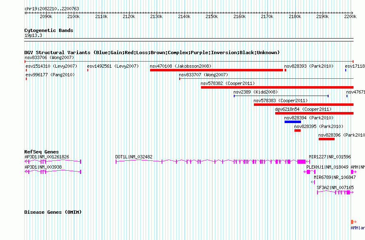The height and width of the screenshot is (240, 365).
Task: Select the nsv833706 (Wong2007) thin red line
Action: 189,62
